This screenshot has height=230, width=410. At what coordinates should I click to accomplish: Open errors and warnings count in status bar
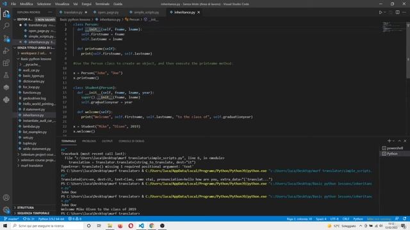click(75, 218)
